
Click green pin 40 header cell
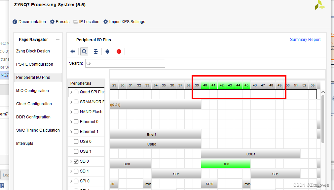coord(205,85)
